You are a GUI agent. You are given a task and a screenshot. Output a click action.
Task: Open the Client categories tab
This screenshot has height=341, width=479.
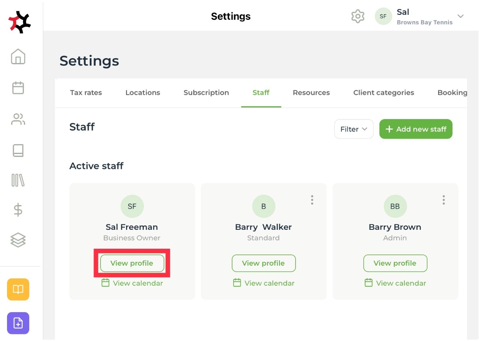pyautogui.click(x=383, y=93)
